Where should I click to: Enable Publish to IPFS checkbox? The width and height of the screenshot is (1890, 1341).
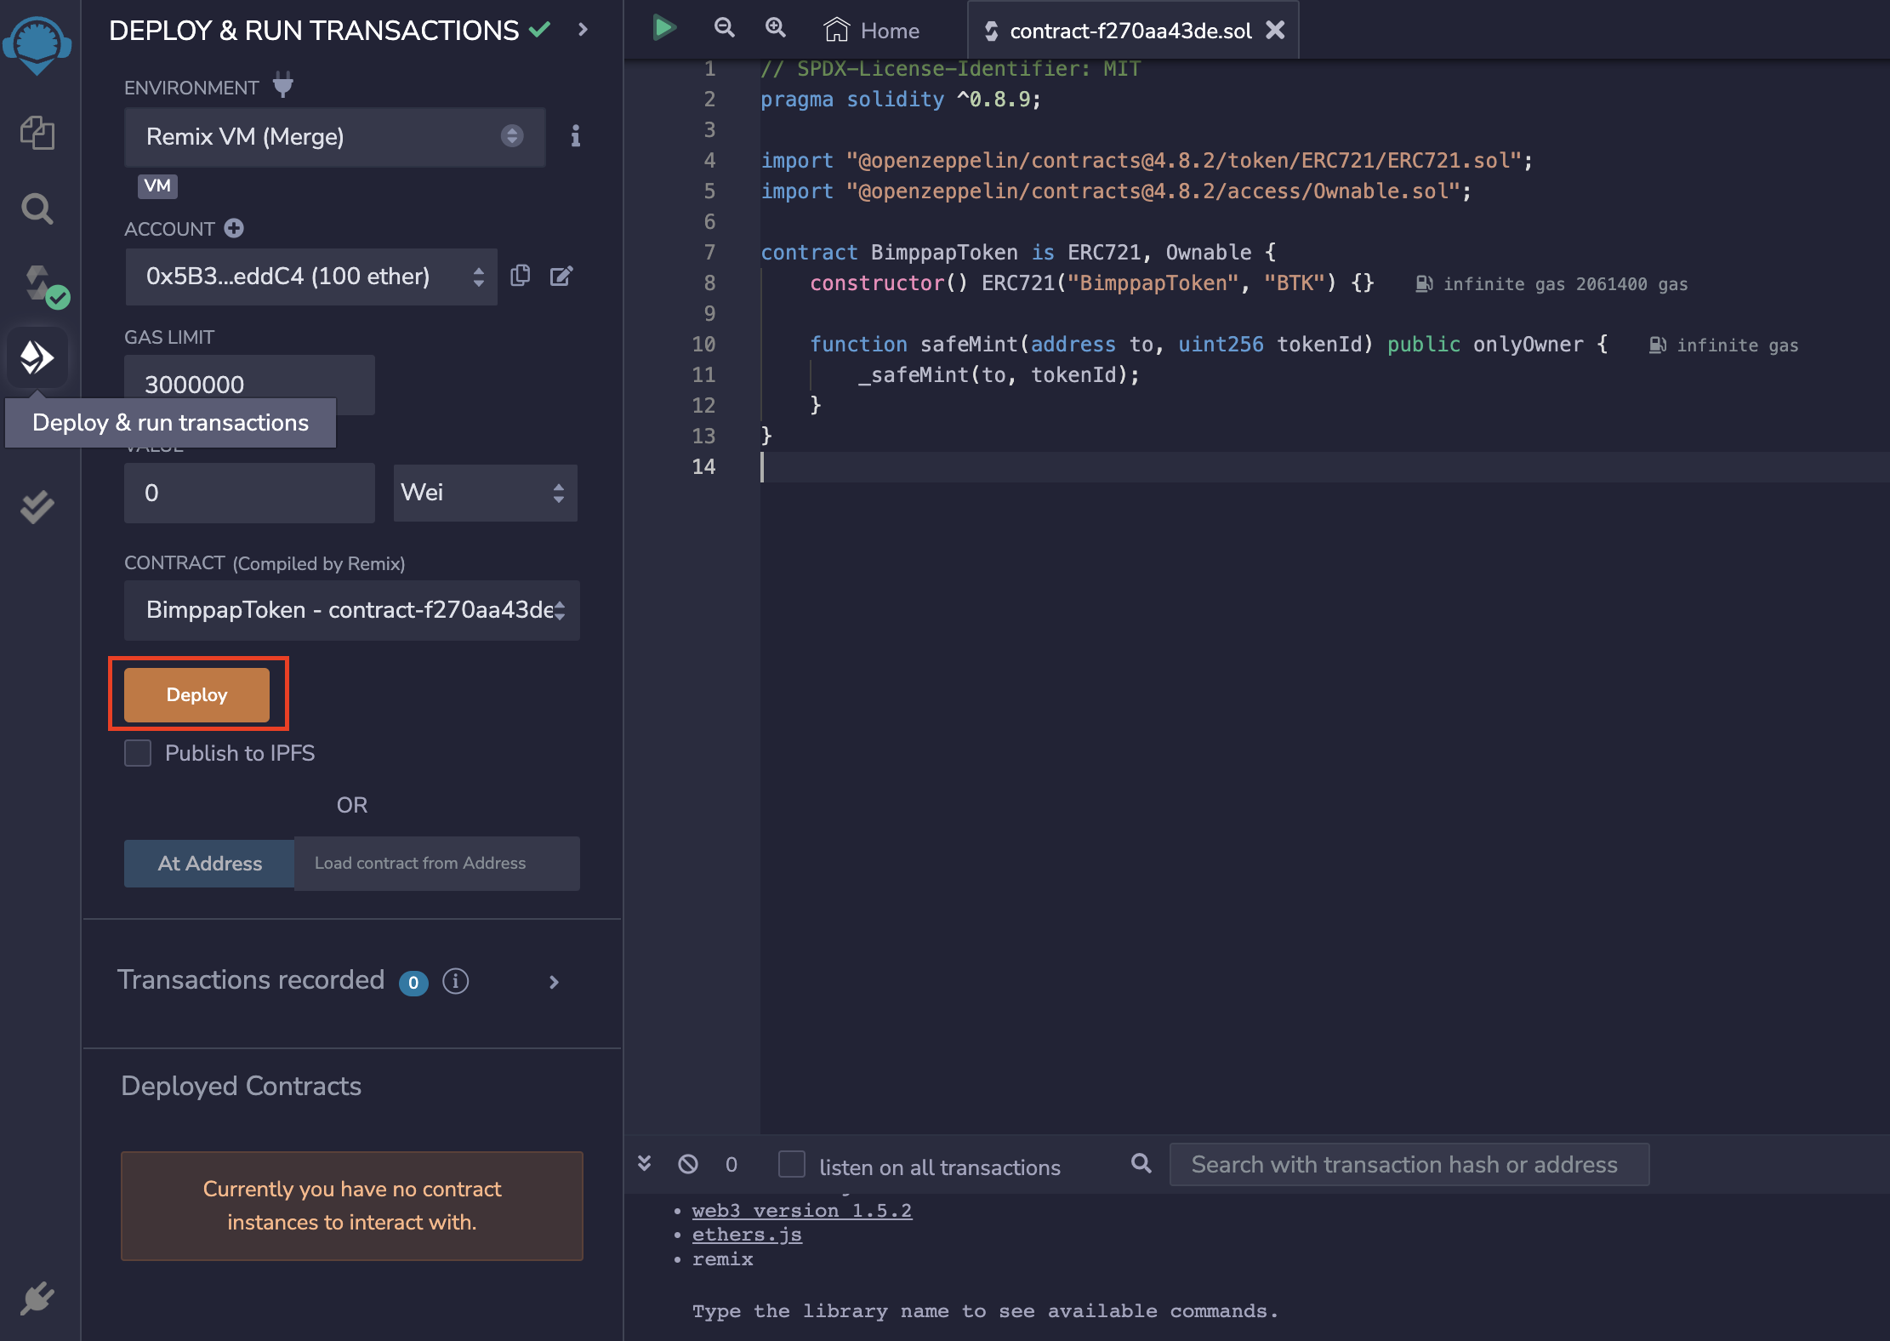(x=138, y=753)
